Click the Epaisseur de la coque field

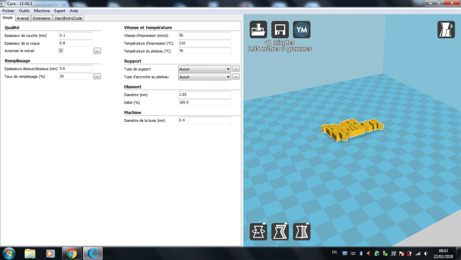point(76,43)
